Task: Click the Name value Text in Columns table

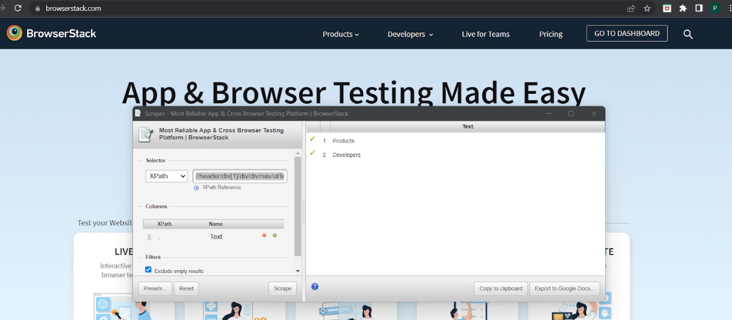Action: coord(216,237)
